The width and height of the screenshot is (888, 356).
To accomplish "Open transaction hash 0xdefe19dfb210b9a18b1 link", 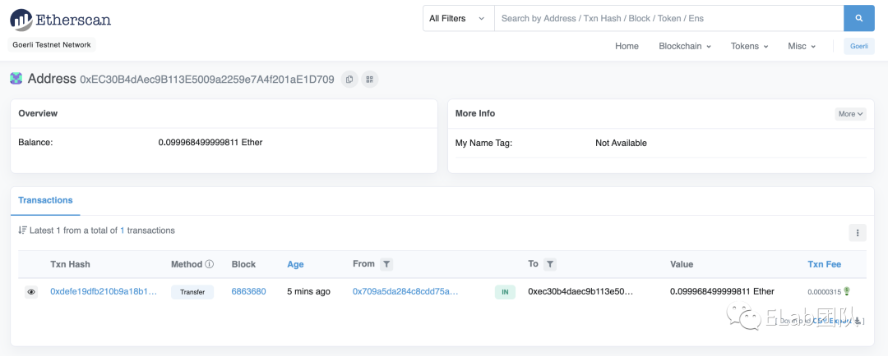I will [104, 291].
